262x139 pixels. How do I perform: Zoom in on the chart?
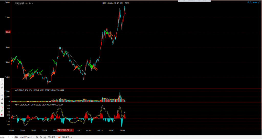coord(248,3)
